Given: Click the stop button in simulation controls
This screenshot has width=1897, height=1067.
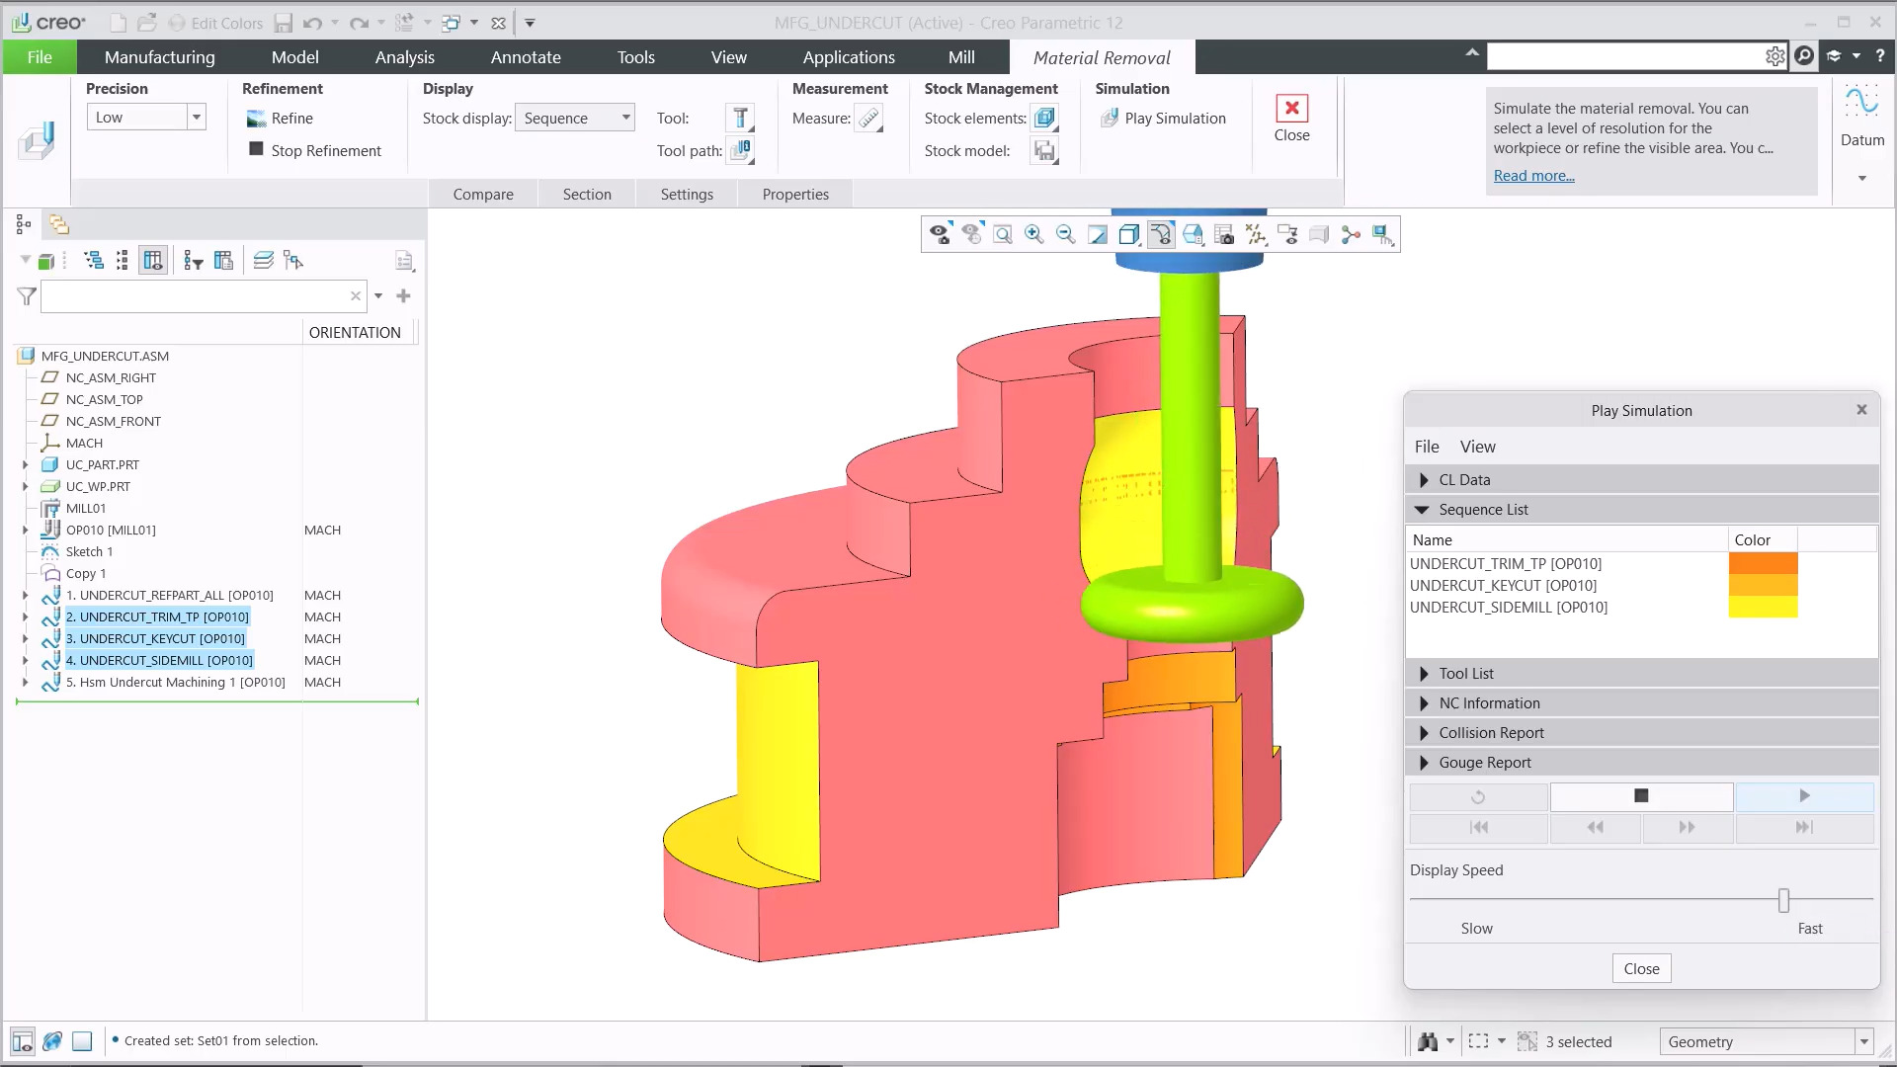Looking at the screenshot, I should pyautogui.click(x=1641, y=796).
